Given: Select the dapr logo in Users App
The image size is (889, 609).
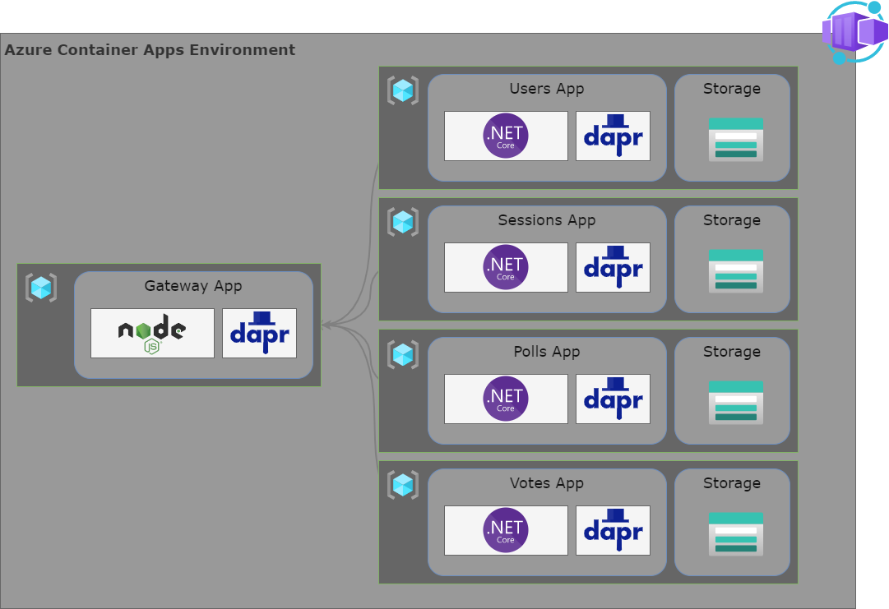Looking at the screenshot, I should [613, 136].
